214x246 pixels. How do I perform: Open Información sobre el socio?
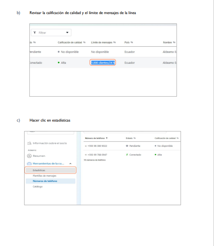pyautogui.click(x=50, y=143)
